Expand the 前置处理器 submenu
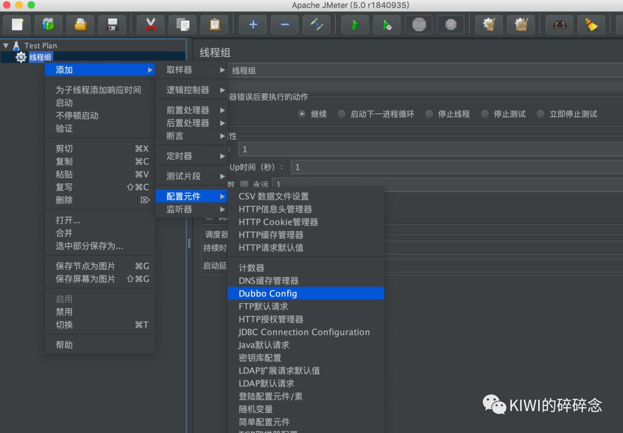This screenshot has height=433, width=623. pos(191,110)
